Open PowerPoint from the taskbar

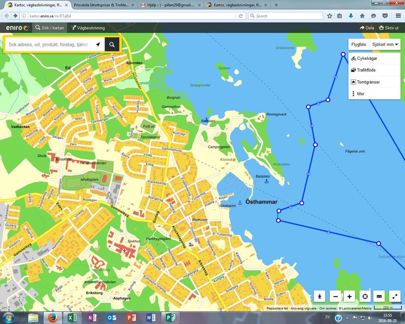click(x=131, y=318)
